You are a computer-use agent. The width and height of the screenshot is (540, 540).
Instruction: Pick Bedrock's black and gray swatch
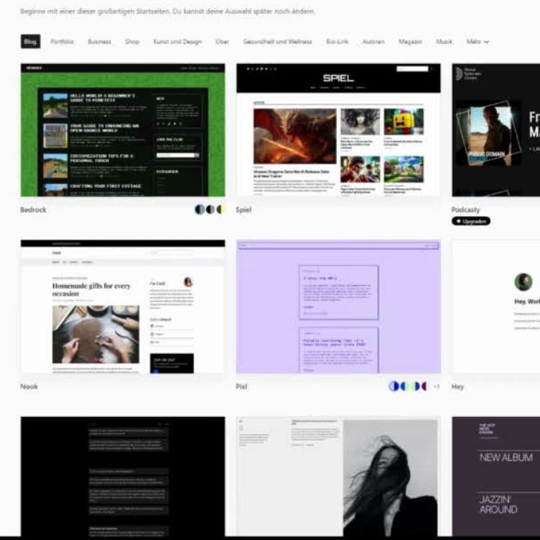point(210,210)
